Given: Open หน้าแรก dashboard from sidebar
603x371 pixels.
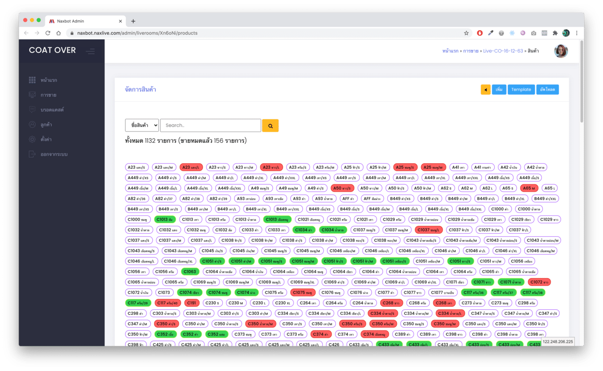Looking at the screenshot, I should [x=49, y=80].
